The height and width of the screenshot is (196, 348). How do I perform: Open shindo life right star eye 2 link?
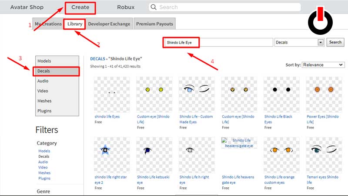(110, 179)
